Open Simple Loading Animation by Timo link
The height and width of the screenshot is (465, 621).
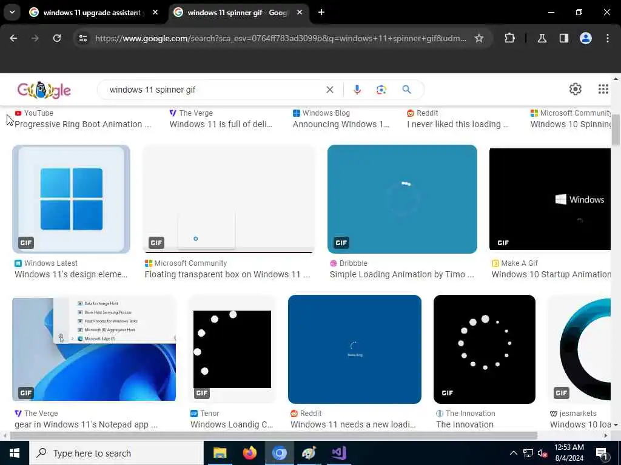(401, 274)
